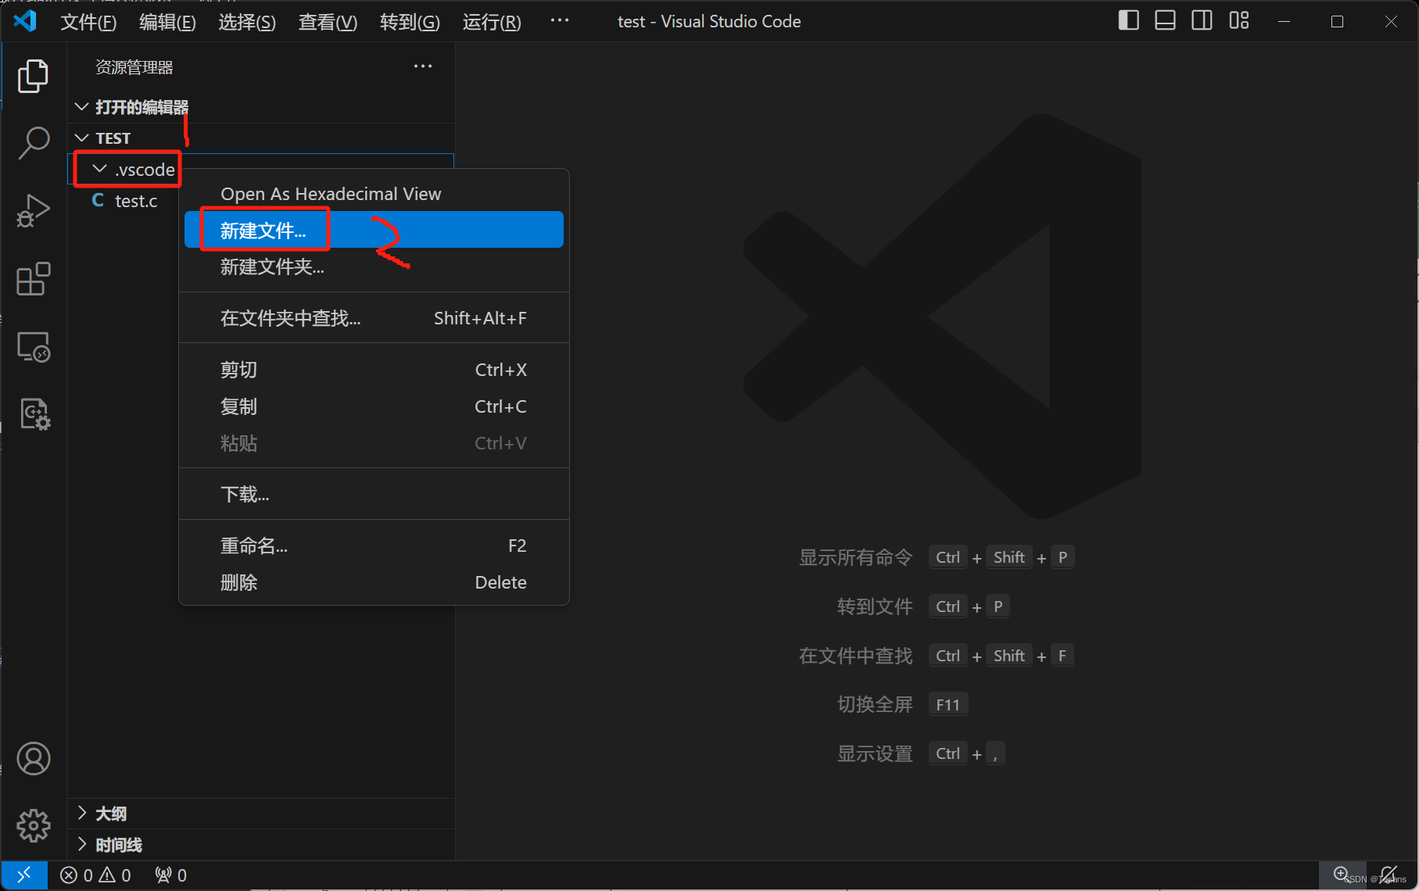Click the zoom icon in status bar
This screenshot has height=891, width=1419.
(1342, 875)
